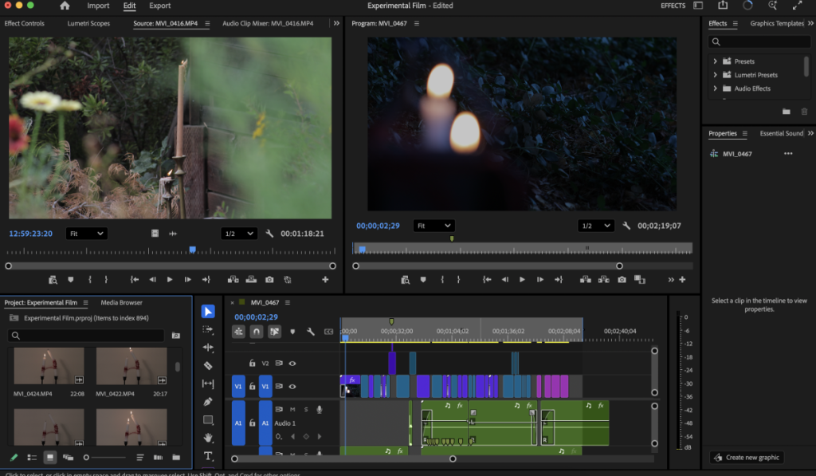This screenshot has width=816, height=476.
Task: Open Program monitor settings wrench
Action: [626, 226]
